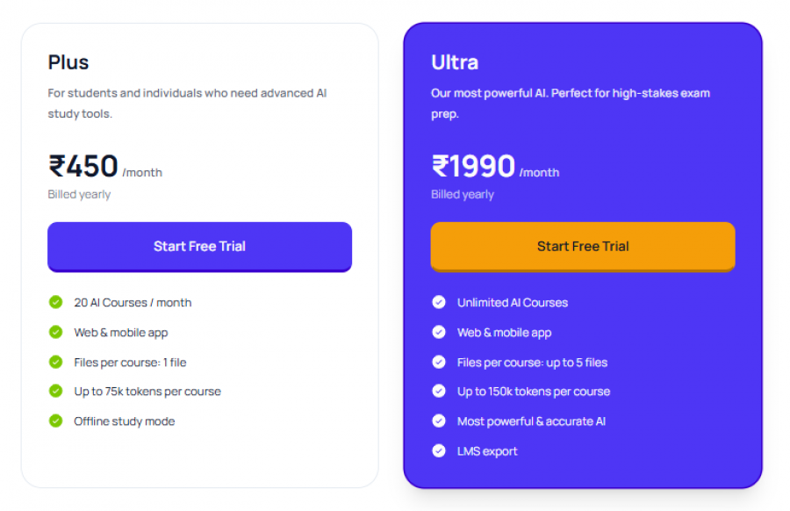Click "Billed yearly" under the ₹1990 price

[463, 194]
